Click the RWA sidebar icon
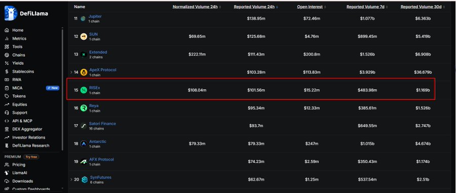The height and width of the screenshot is (193, 456). coord(7,80)
